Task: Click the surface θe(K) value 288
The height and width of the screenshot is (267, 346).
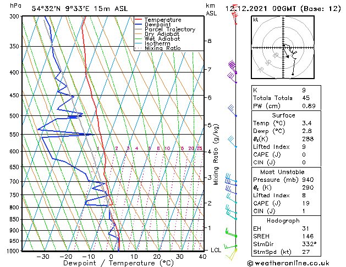Action: (308, 139)
